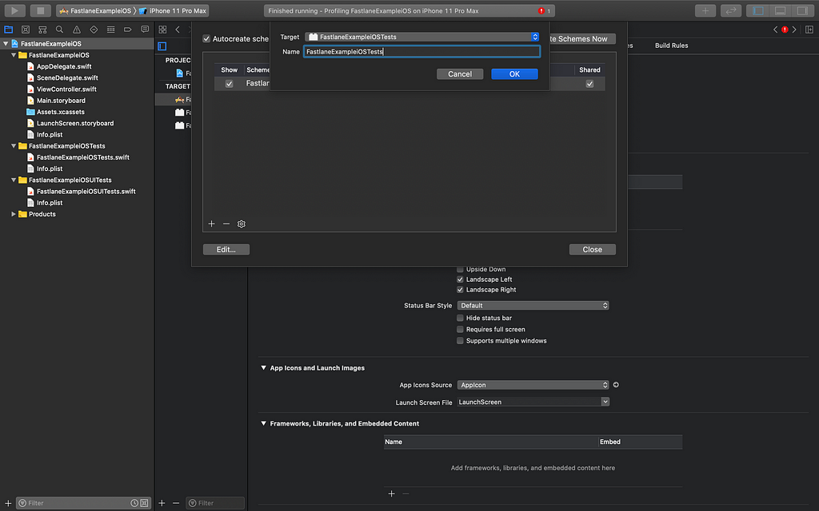The image size is (819, 511).
Task: Show the Issue navigator warning tab
Action: click(77, 30)
